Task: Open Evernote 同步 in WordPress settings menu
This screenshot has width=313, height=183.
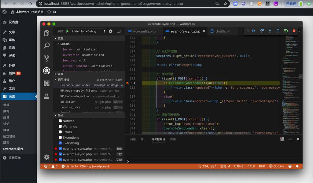Action: 13,149
